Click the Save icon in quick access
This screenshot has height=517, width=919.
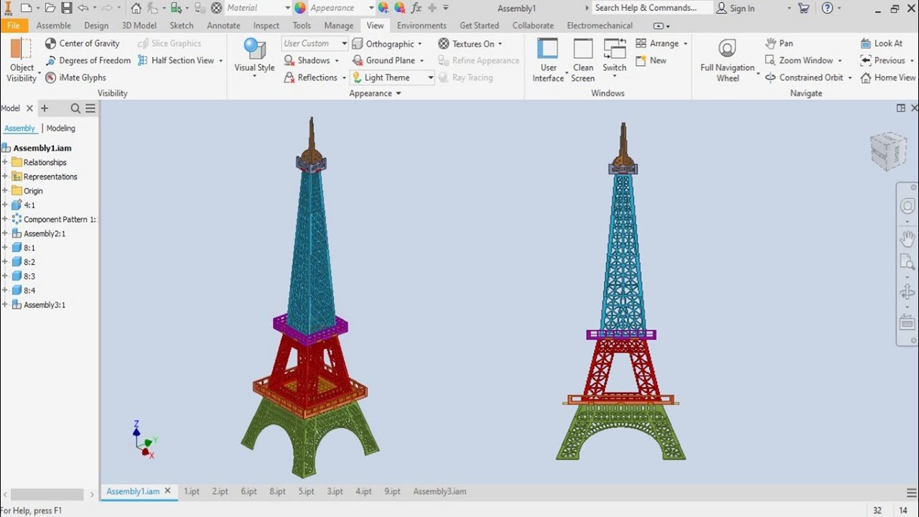pyautogui.click(x=67, y=8)
